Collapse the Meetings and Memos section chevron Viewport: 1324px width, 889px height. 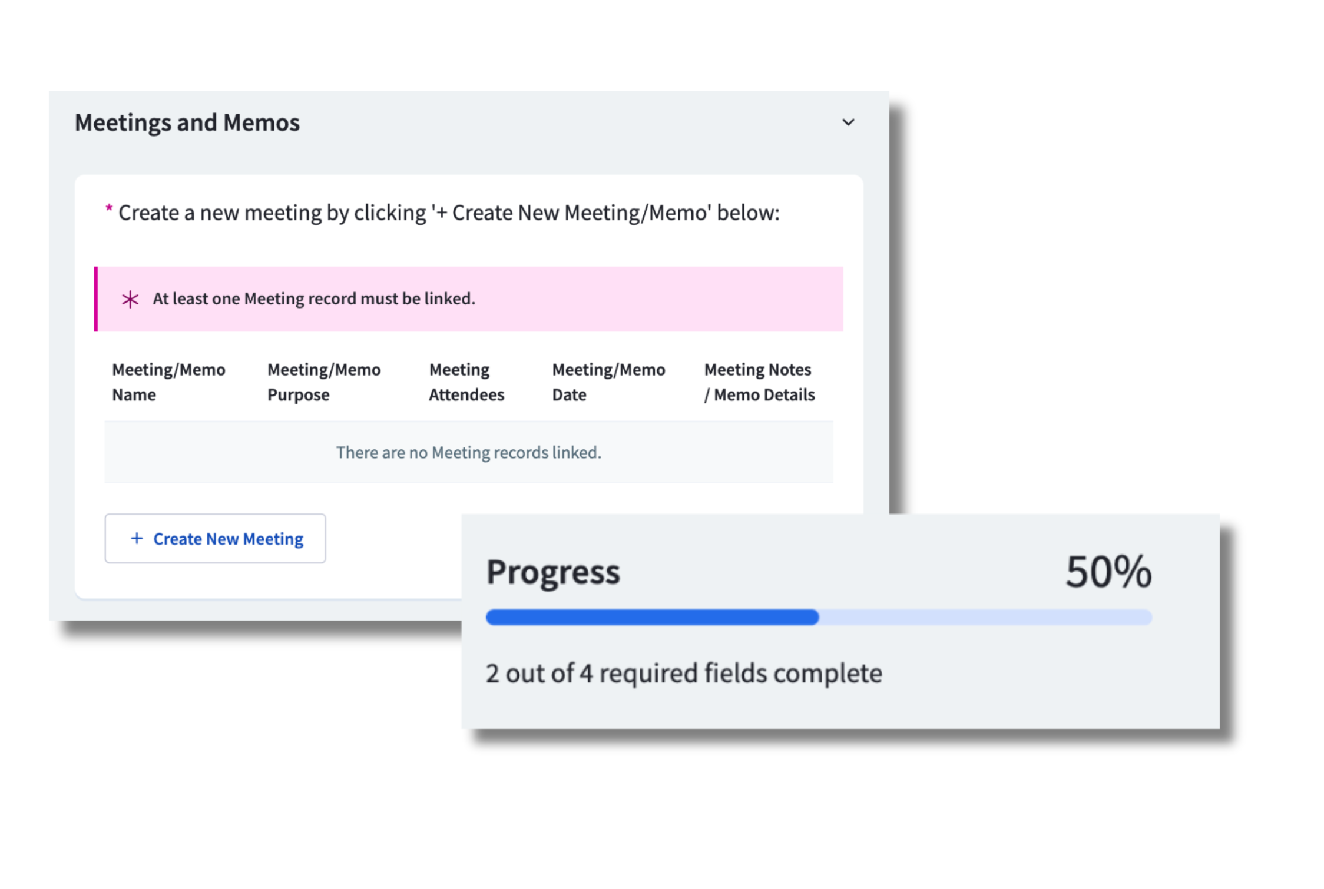coord(848,122)
